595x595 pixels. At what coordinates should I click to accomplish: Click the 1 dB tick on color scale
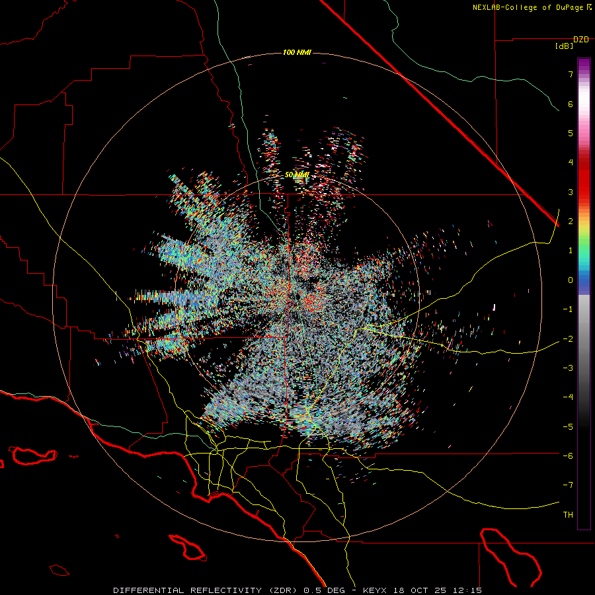pos(571,251)
